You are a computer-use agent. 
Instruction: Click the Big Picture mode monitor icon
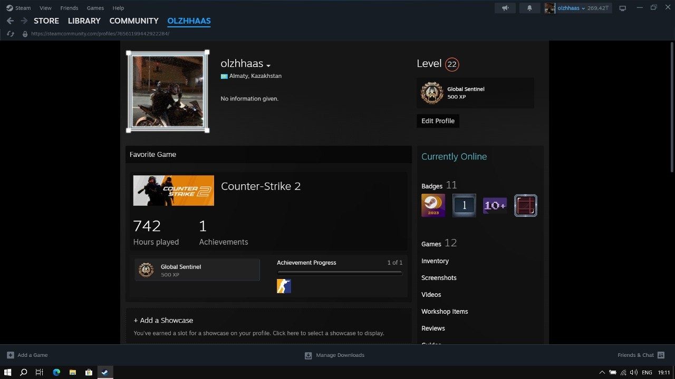click(622, 8)
